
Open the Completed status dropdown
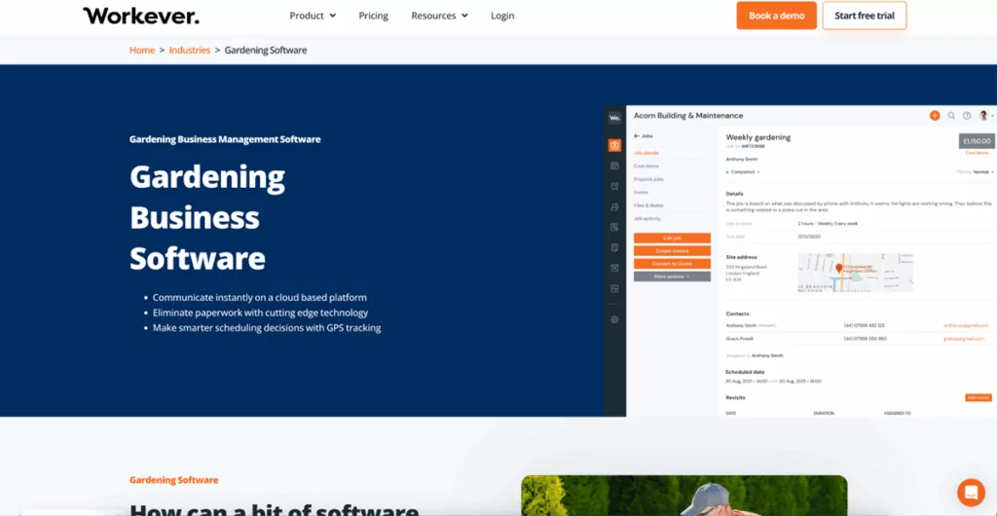[745, 172]
